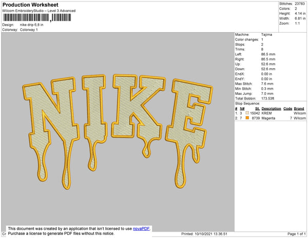Click the barcode under the worksheet title
The width and height of the screenshot is (308, 238).
37,17
